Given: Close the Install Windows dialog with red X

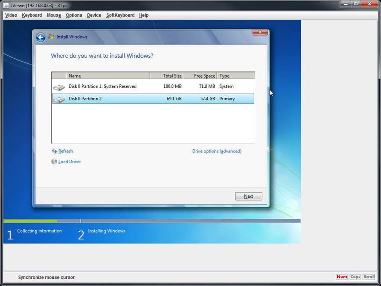Looking at the screenshot, I should (x=260, y=32).
